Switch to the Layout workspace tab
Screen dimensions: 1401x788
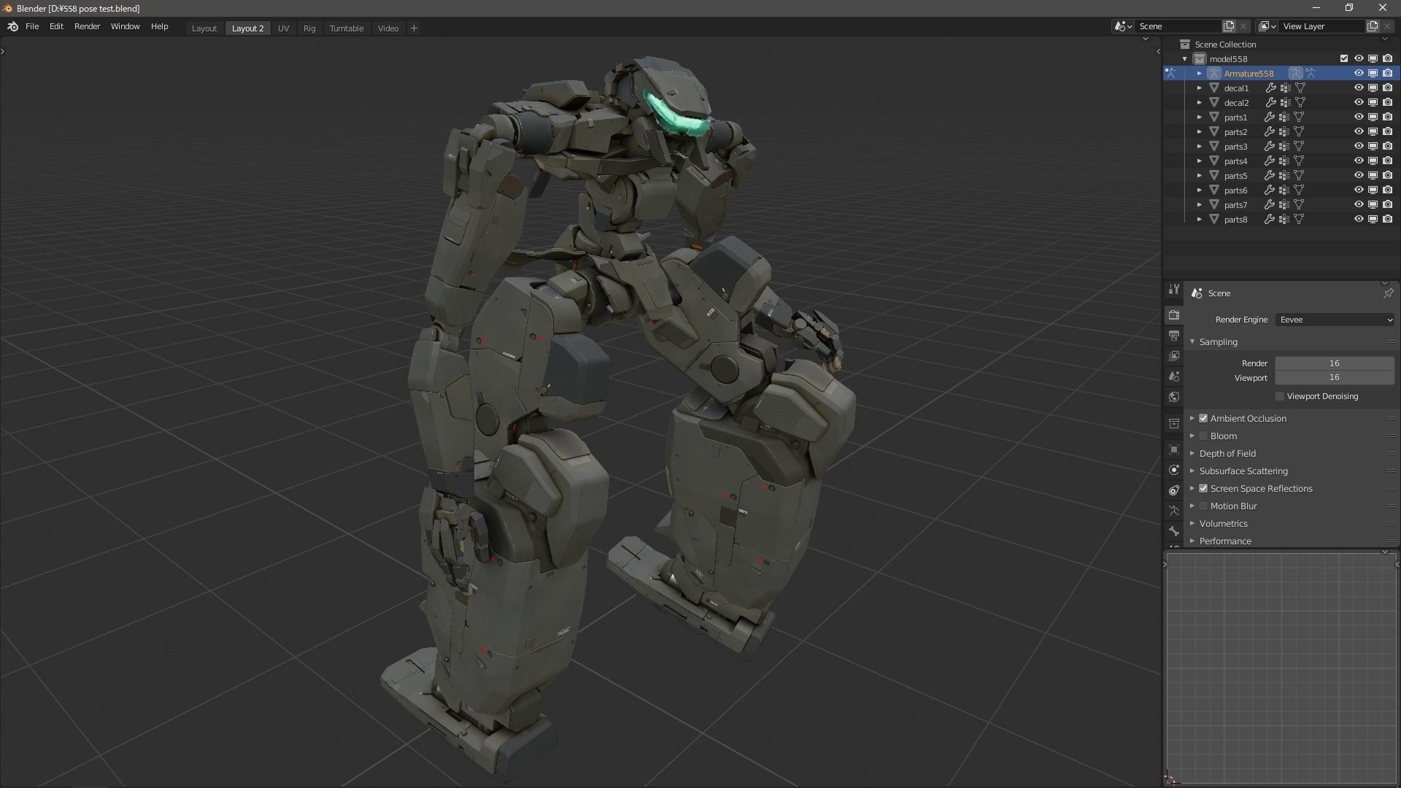click(x=204, y=28)
